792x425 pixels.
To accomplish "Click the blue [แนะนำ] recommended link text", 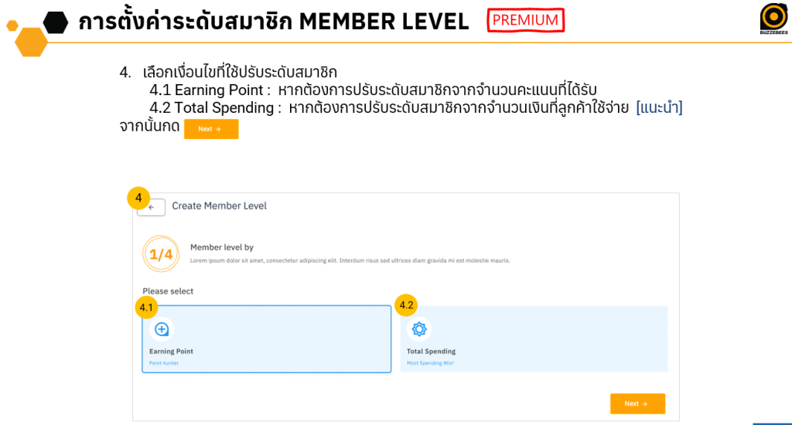I will point(659,107).
